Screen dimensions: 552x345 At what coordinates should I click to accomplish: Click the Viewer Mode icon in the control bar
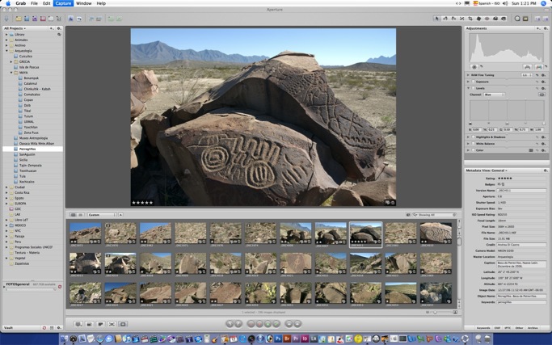(78, 324)
